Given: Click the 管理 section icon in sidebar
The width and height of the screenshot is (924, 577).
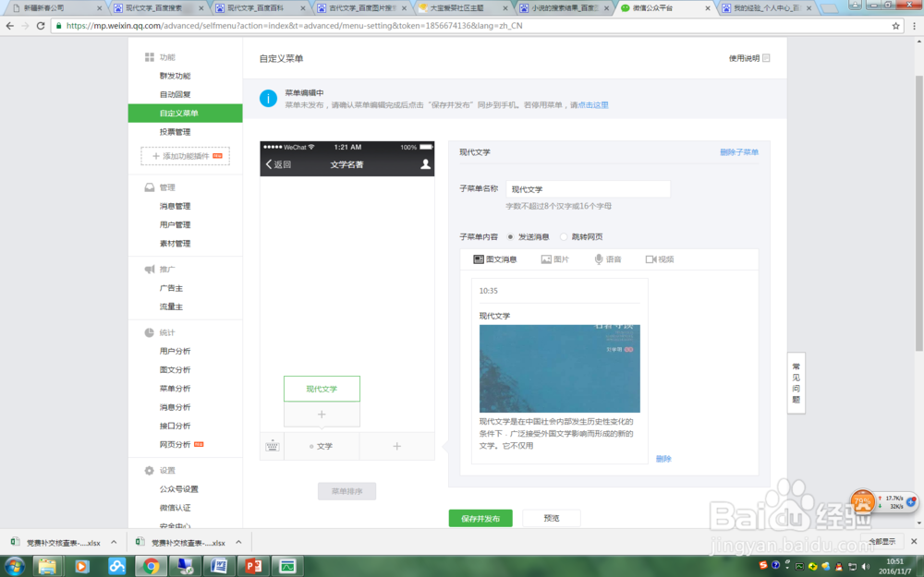Looking at the screenshot, I should pos(149,186).
